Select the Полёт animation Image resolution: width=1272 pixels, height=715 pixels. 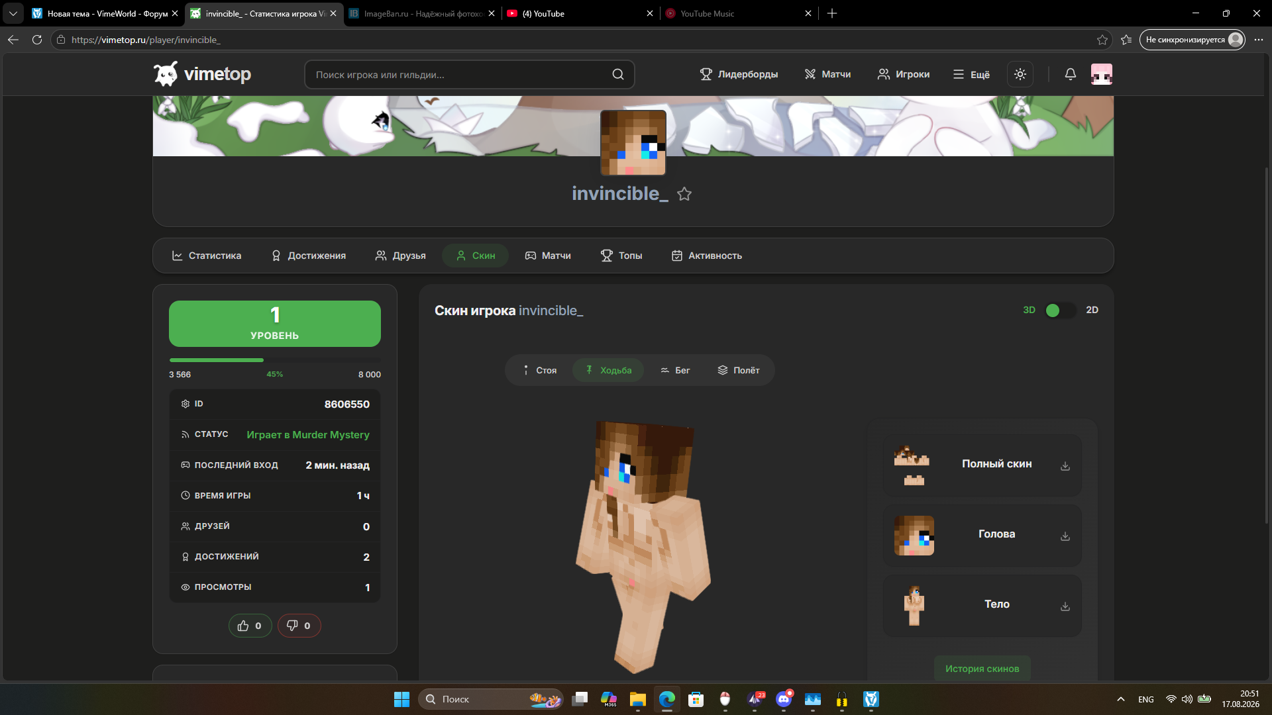[738, 370]
